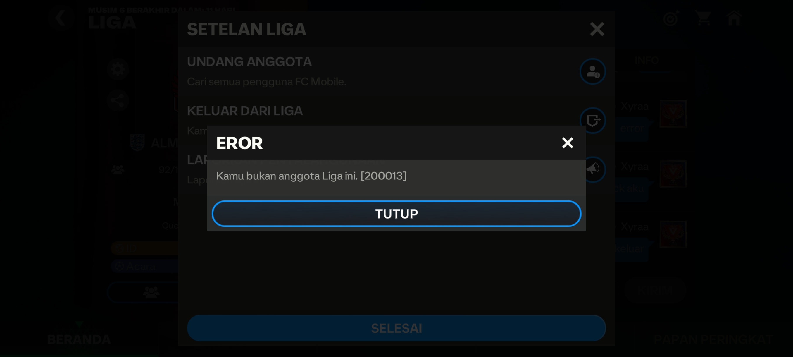Screen dimensions: 793x357
Task: Tap the Undang Anggota add-member icon
Action: coord(592,71)
